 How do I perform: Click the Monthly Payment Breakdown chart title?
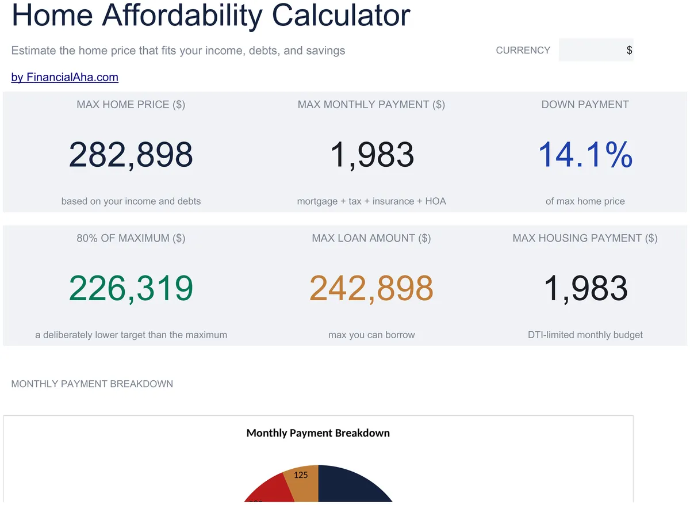[x=318, y=433]
